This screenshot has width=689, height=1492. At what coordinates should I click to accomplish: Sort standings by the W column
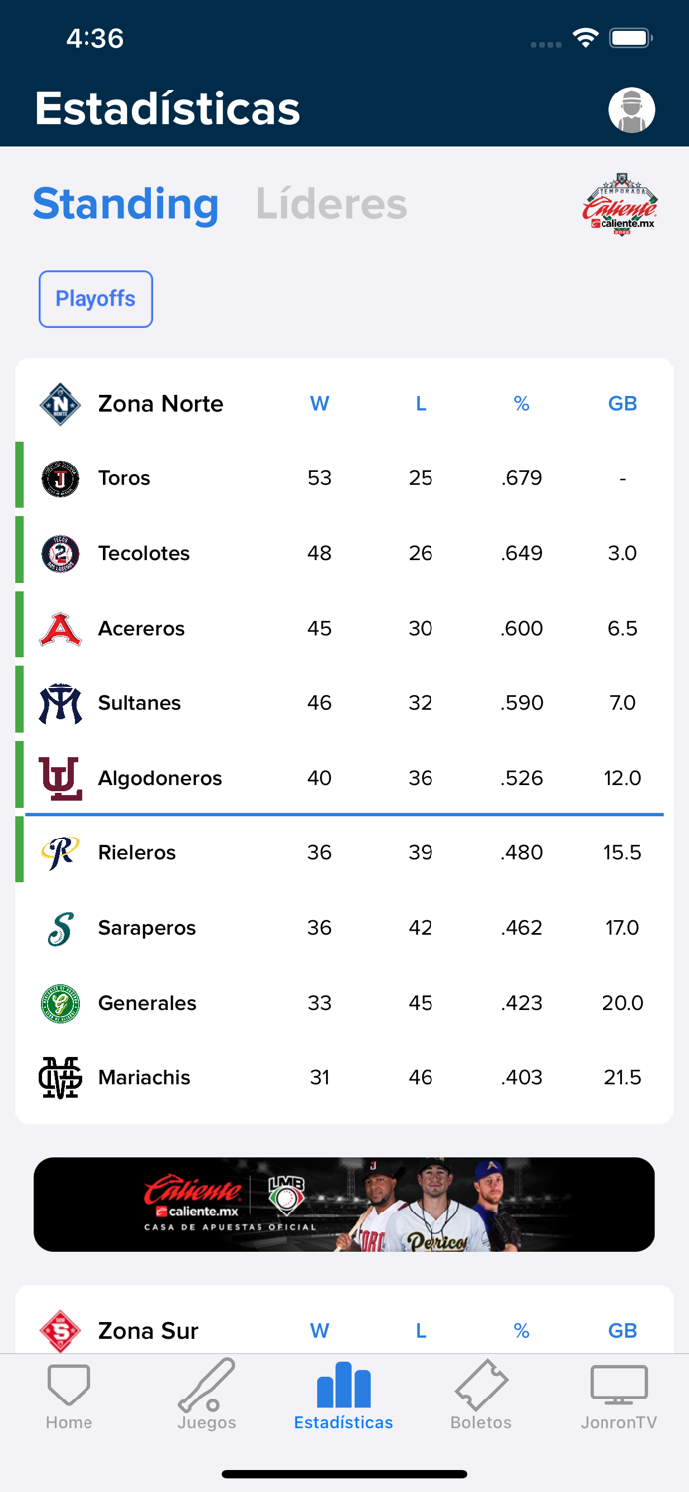(x=320, y=404)
